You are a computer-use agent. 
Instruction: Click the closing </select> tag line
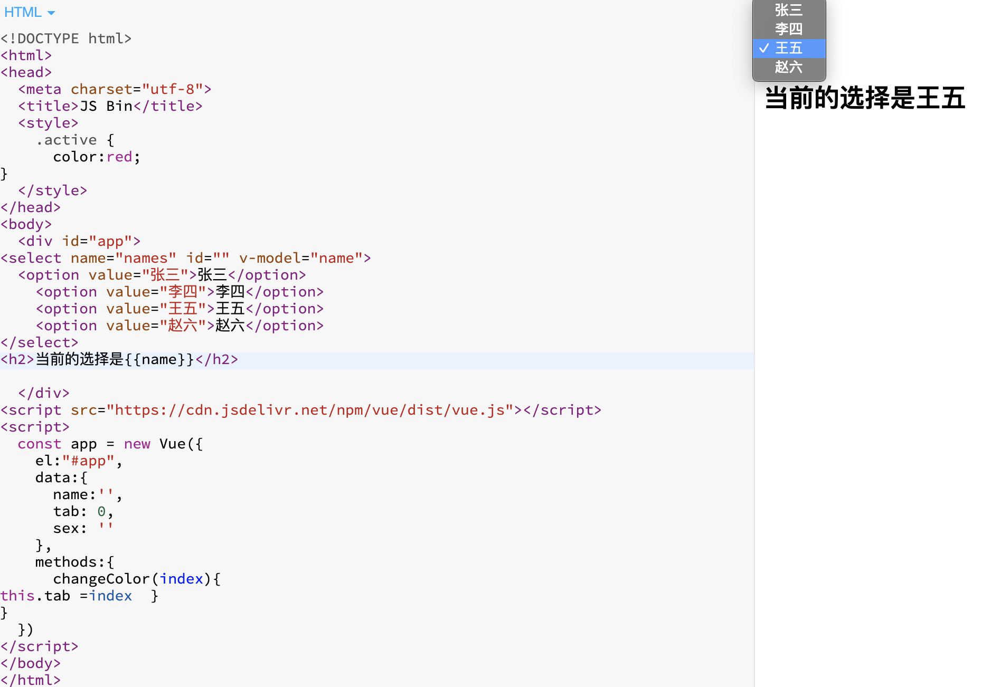40,342
